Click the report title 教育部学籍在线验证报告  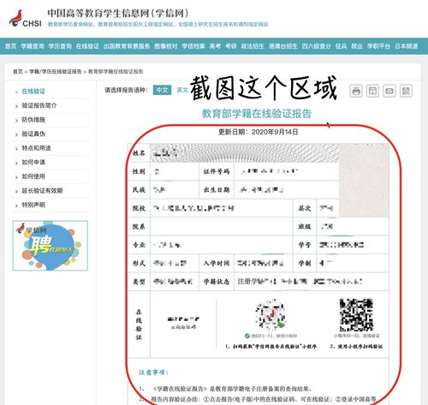[257, 114]
